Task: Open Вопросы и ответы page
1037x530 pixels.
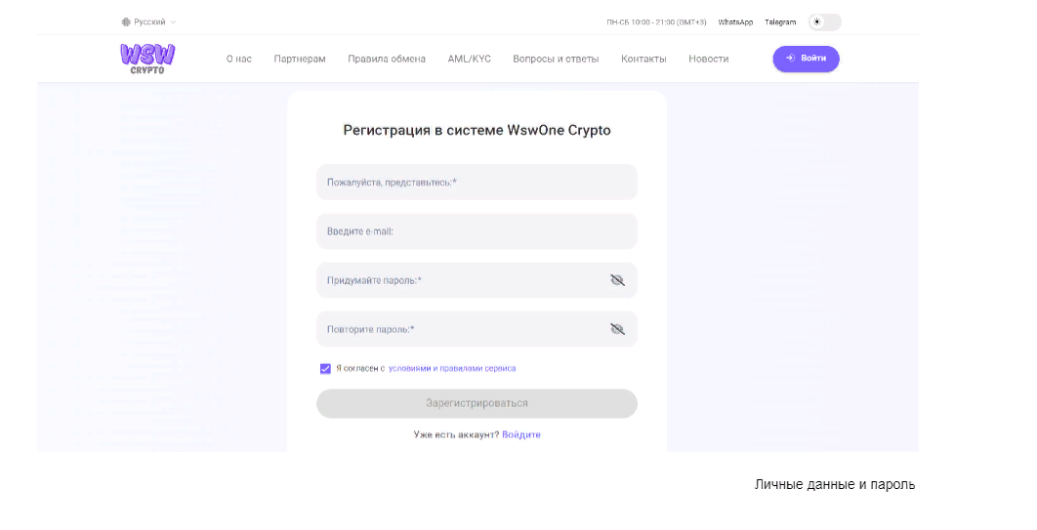Action: [556, 59]
